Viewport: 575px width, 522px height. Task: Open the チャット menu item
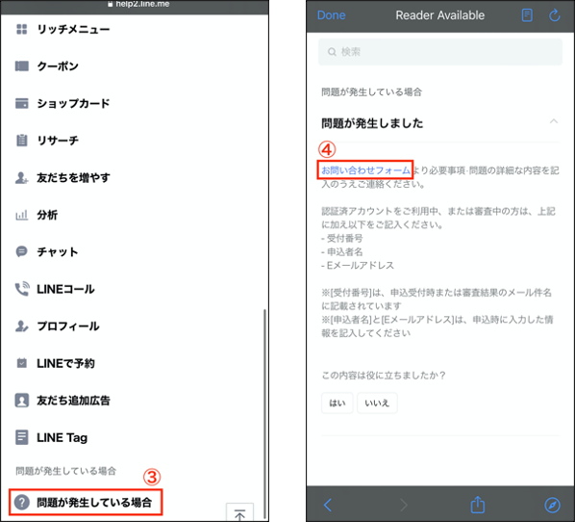click(x=58, y=251)
